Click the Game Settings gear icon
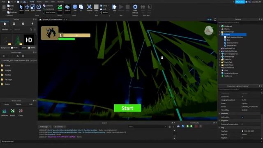This screenshot has width=263, height=148. [135, 9]
